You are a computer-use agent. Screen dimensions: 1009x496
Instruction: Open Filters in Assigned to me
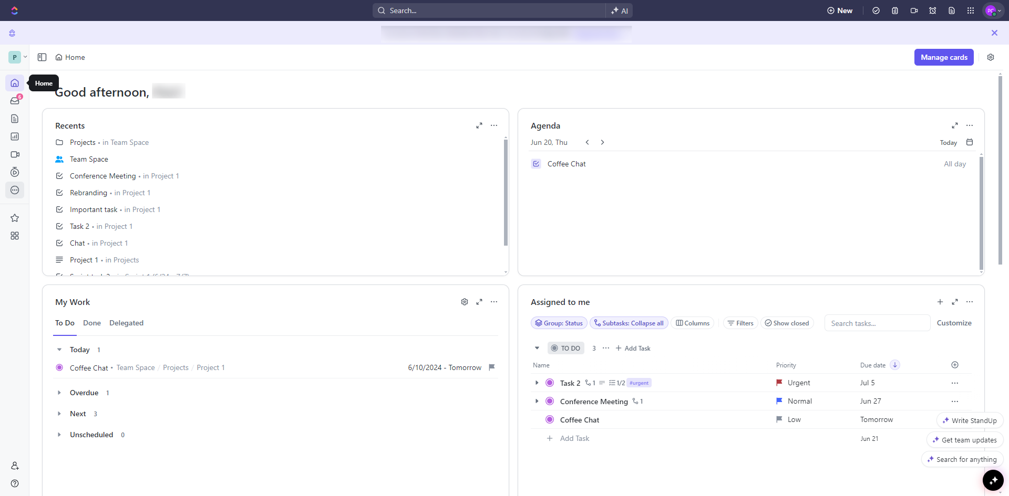pyautogui.click(x=740, y=323)
